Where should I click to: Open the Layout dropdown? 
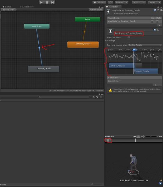(154, 2)
